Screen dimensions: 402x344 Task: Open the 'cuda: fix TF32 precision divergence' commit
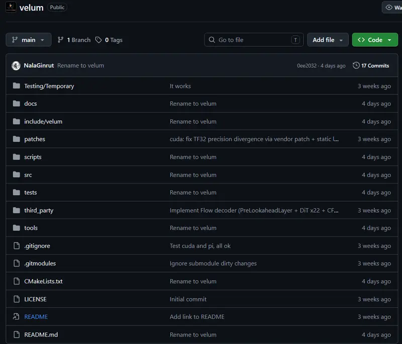click(254, 139)
